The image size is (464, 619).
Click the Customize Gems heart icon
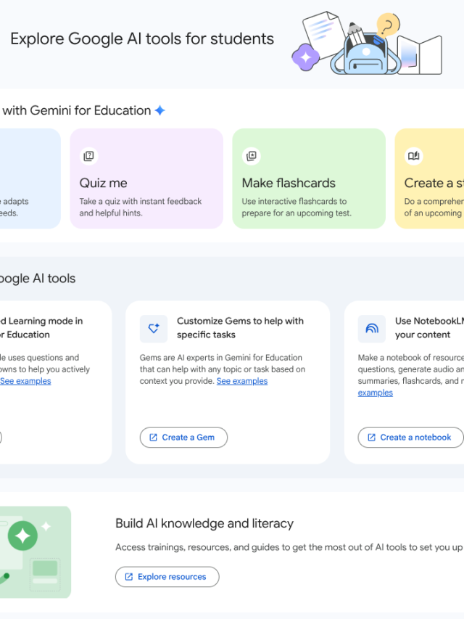click(154, 329)
